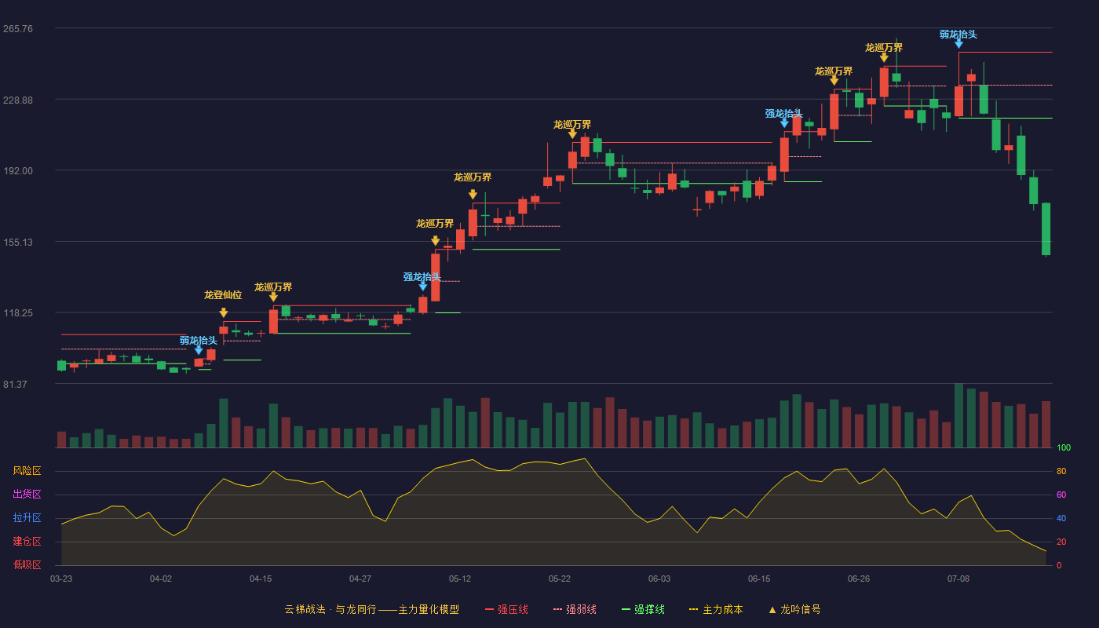
Task: Click the 03-23 date axis label
Action: click(x=61, y=579)
